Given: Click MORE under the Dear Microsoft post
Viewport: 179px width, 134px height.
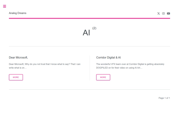Looking at the screenshot, I should click(16, 77).
